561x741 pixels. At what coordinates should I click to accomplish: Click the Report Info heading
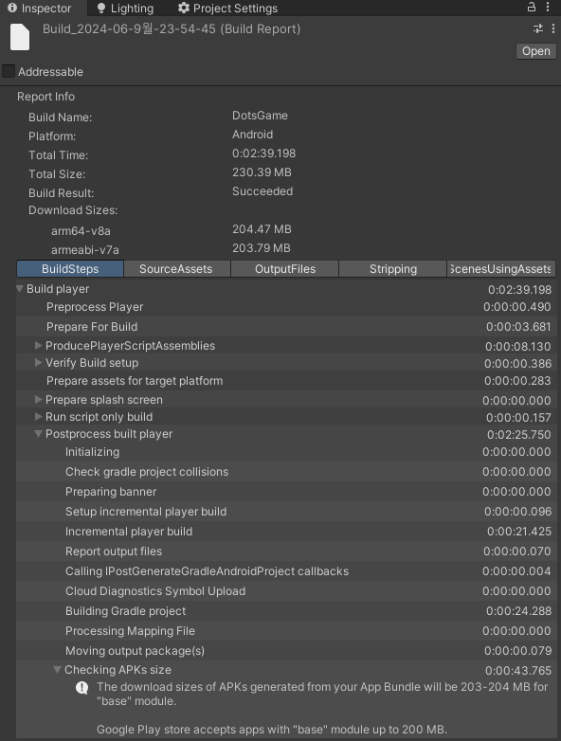point(45,97)
